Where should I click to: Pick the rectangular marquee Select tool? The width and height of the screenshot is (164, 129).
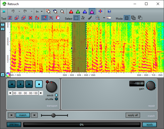point(77,18)
